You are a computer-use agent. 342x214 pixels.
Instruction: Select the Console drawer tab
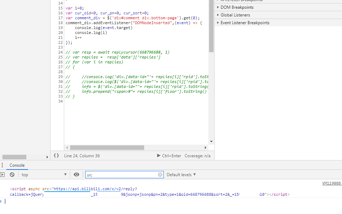[17, 165]
